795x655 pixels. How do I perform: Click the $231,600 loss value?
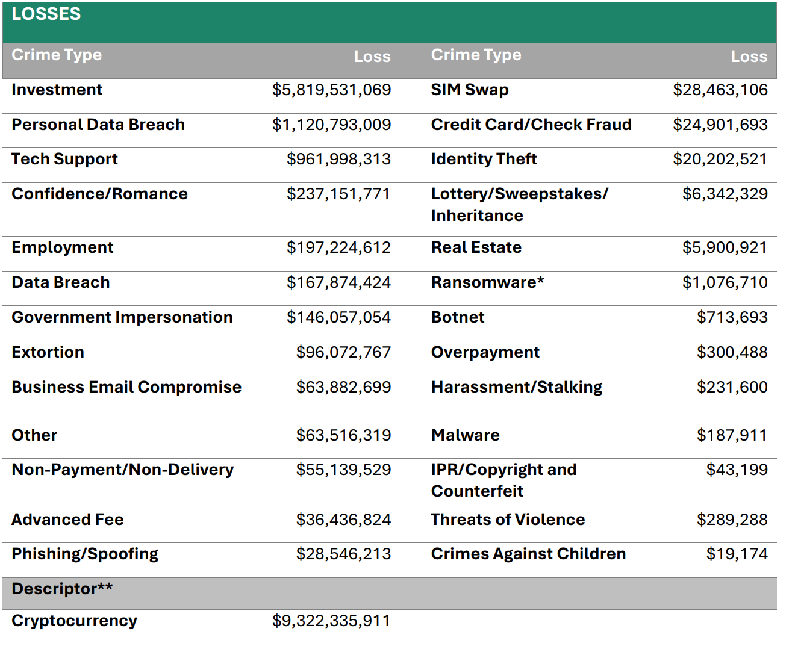732,387
